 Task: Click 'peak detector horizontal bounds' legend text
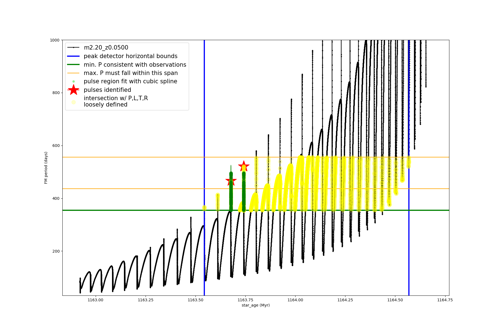[x=130, y=56]
